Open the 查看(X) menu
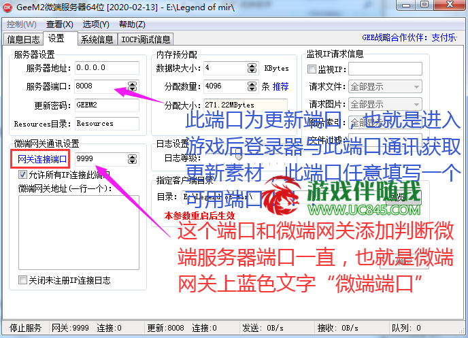 point(60,24)
